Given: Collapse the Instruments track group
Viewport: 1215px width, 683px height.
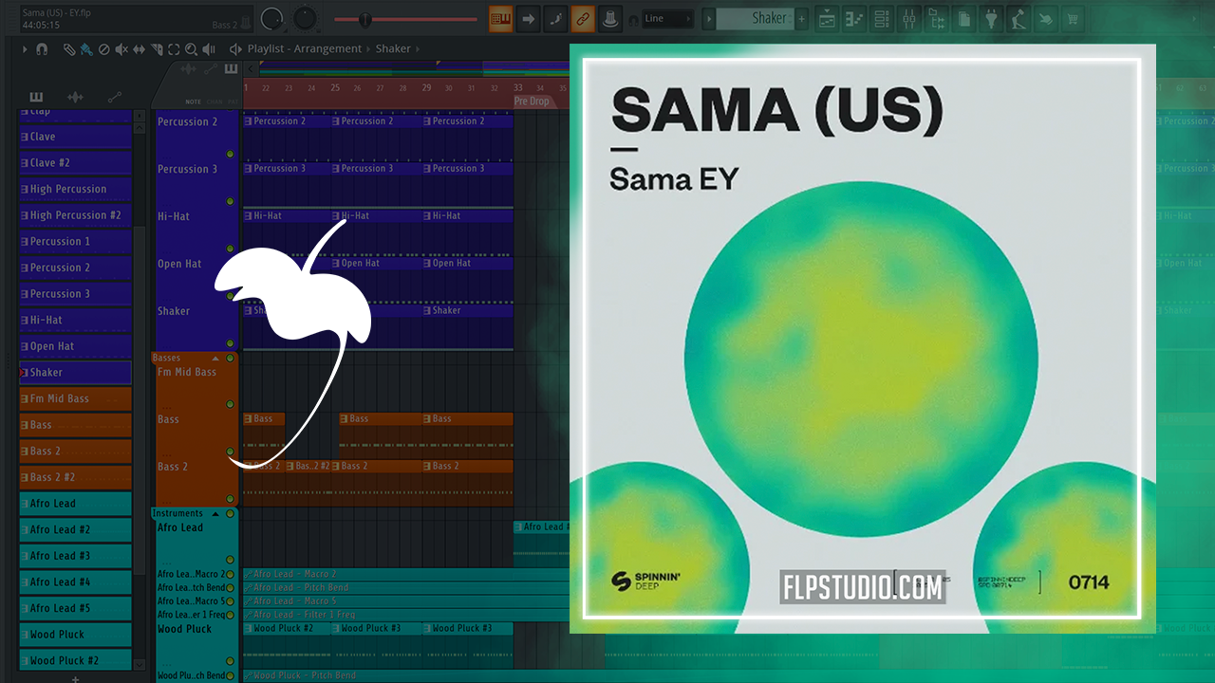Looking at the screenshot, I should (215, 514).
